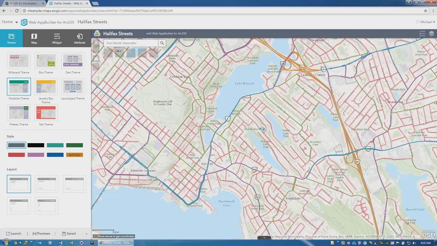Expand the attribute table arrow at map bottom
The height and width of the screenshot is (246, 437).
264,237
